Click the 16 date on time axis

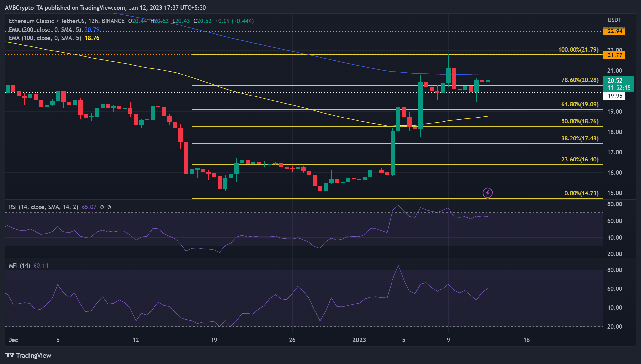[527, 340]
